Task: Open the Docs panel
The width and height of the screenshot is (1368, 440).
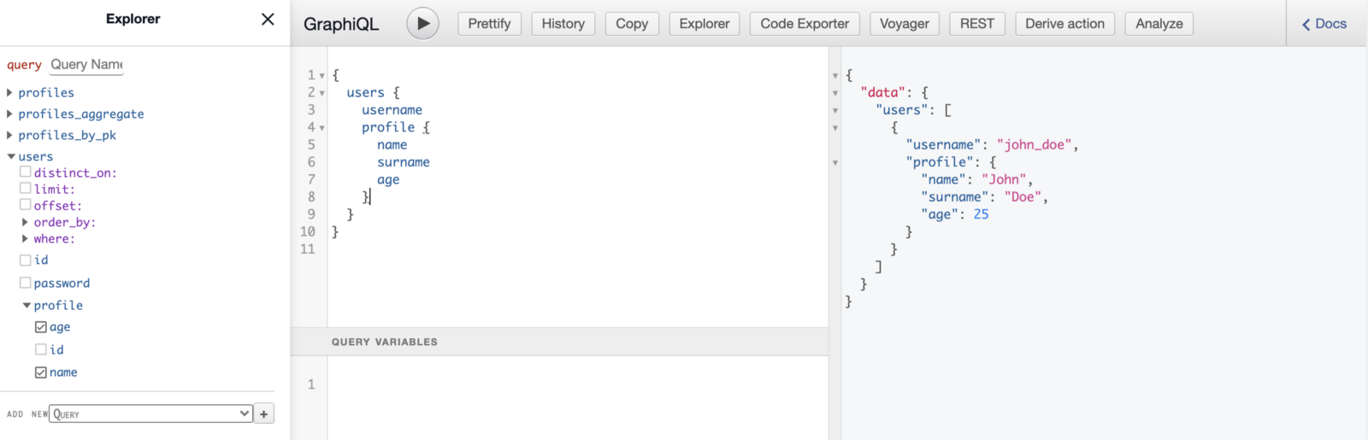Action: [1324, 24]
